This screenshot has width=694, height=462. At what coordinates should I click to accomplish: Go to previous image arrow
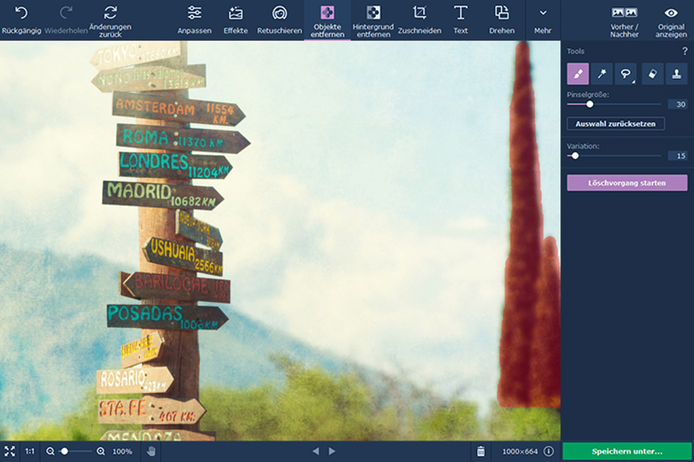click(x=316, y=452)
